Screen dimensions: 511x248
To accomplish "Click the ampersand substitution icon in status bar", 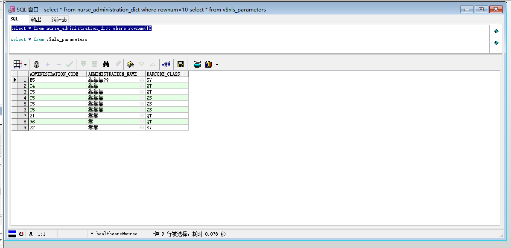I will click(31, 234).
